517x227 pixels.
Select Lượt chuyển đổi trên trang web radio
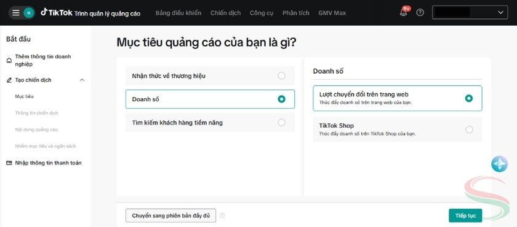(469, 98)
